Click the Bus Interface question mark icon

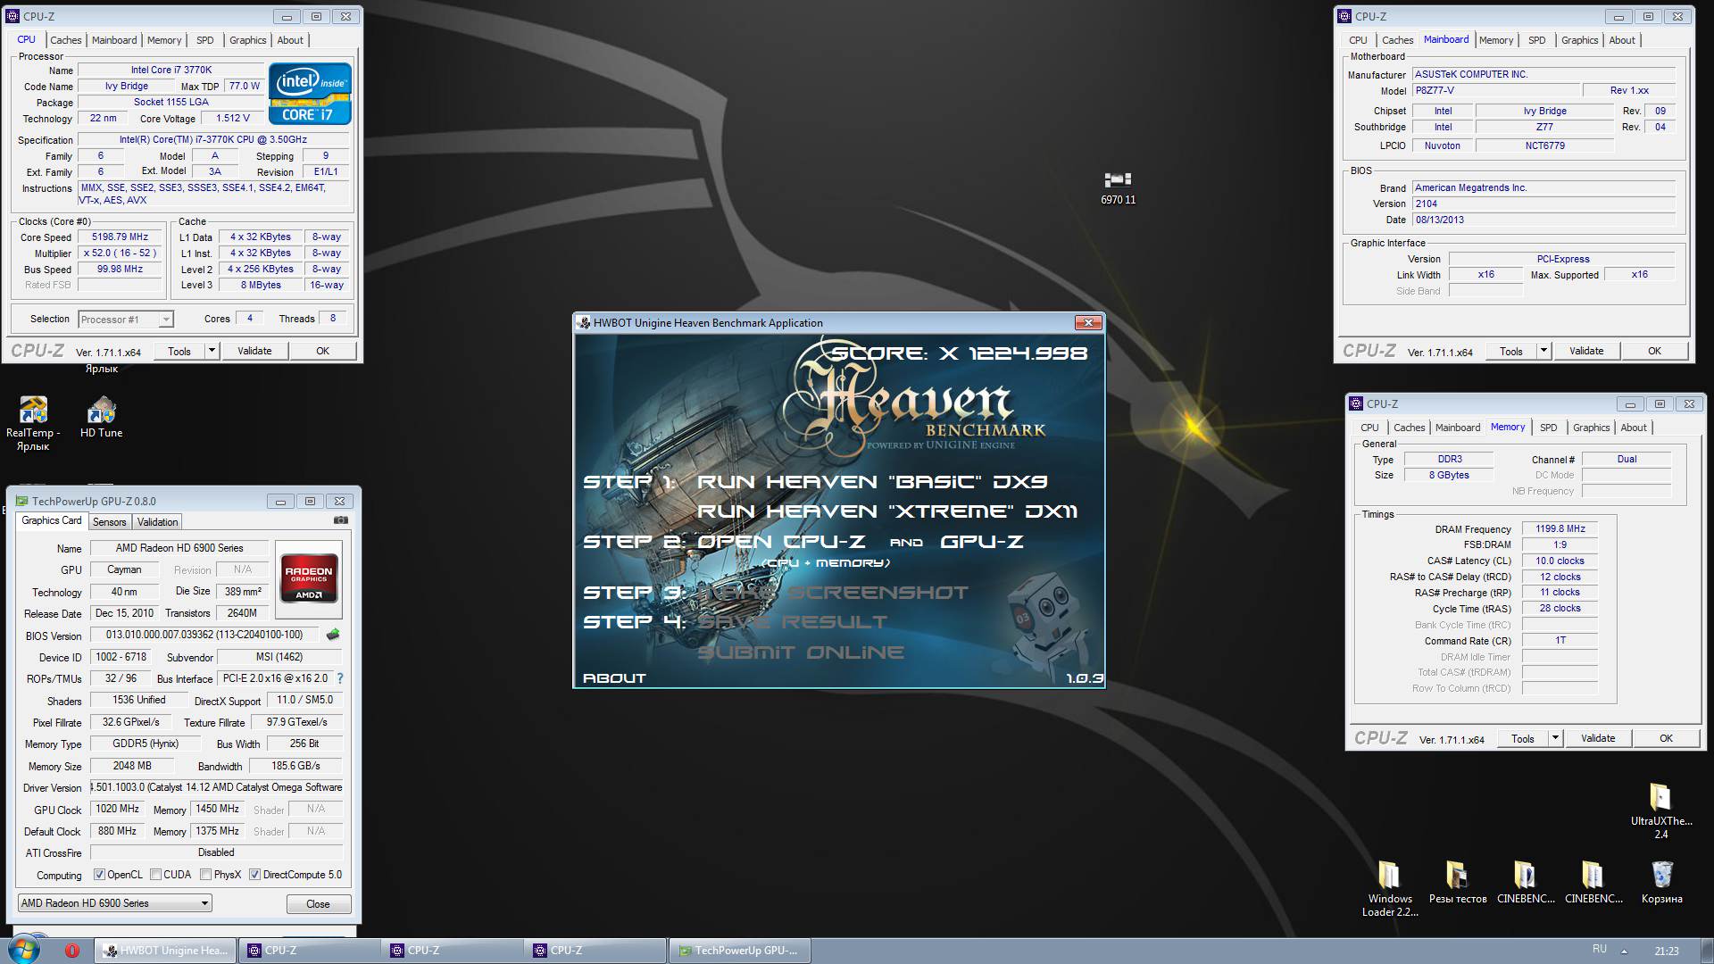[339, 678]
